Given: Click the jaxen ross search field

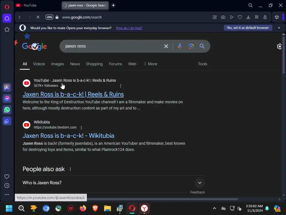Looking at the screenshot, I should [113, 46].
